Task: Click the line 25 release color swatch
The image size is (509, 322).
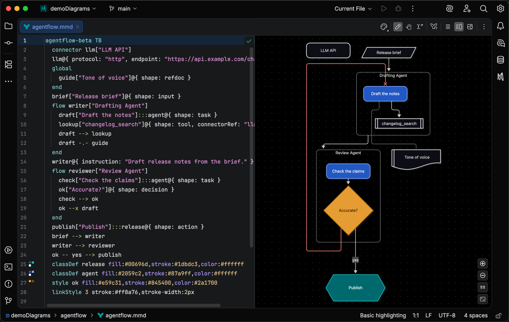Action: click(31, 264)
